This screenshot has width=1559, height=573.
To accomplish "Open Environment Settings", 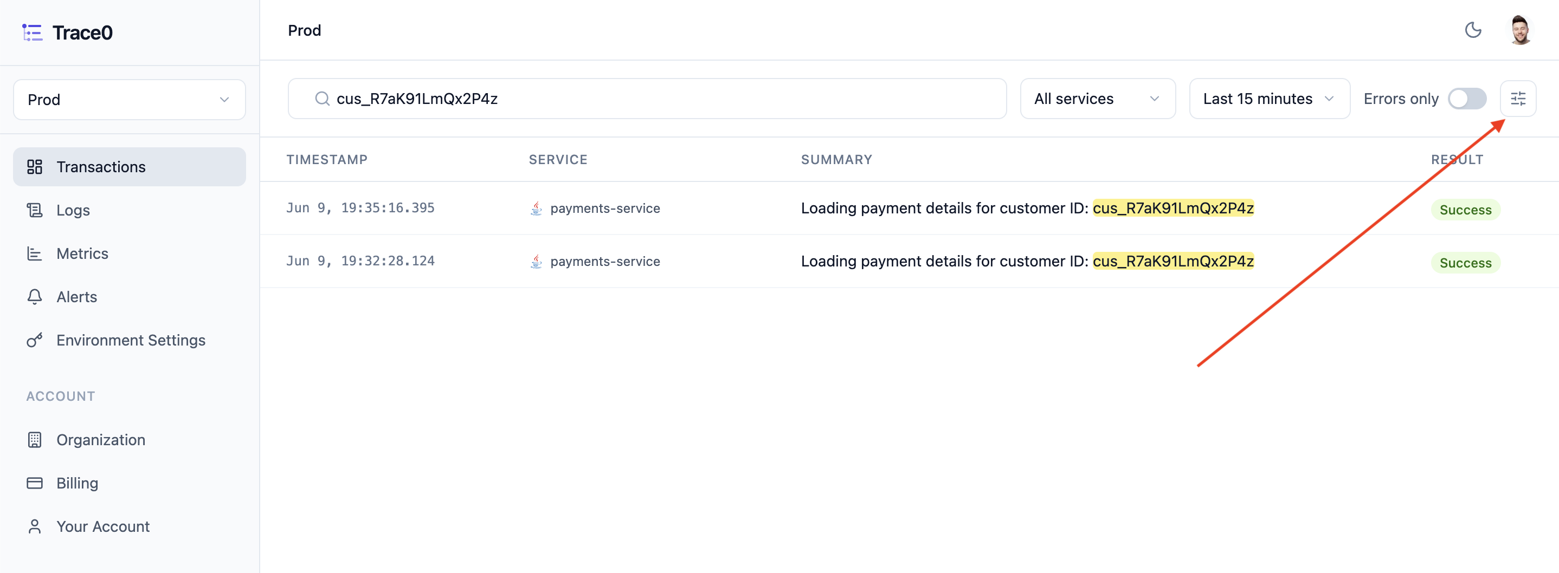I will coord(129,340).
